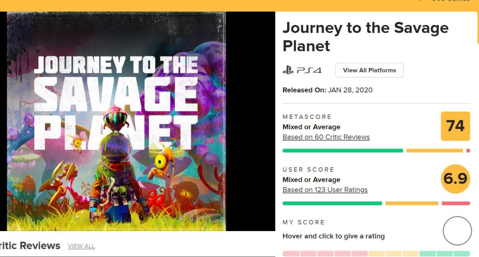Click the PS4 platform logo
The image size is (479, 257).
click(x=302, y=70)
